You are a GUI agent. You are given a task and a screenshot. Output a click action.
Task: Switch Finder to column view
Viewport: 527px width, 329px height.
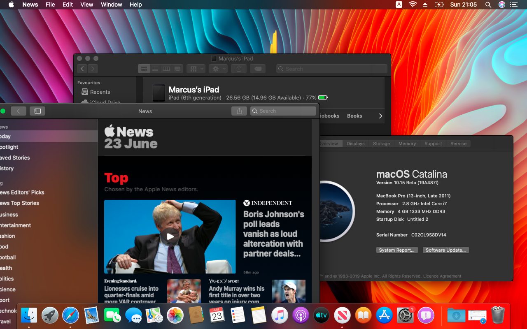(166, 69)
